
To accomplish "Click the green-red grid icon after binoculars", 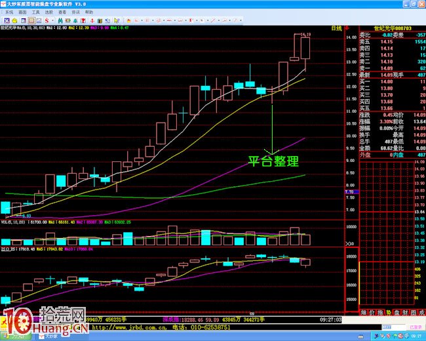I will 68,20.
